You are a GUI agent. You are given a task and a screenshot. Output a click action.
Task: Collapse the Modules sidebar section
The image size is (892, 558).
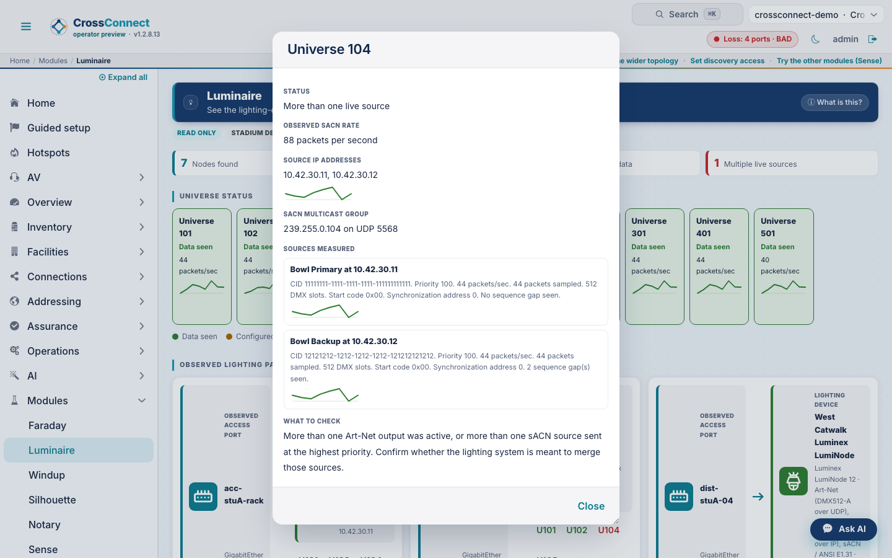tap(142, 401)
